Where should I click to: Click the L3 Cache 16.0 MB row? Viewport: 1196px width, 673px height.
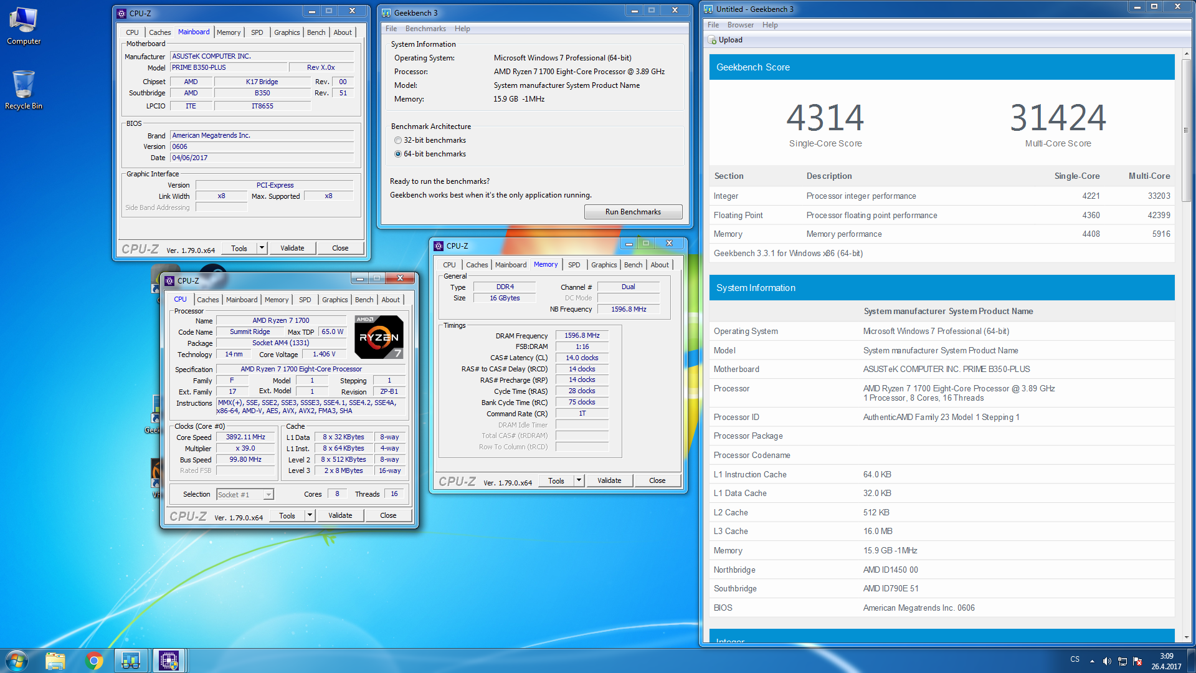pos(942,531)
